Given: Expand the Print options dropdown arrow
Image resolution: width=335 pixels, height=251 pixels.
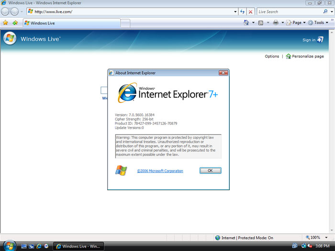Looking at the screenshot, I should (282, 23).
